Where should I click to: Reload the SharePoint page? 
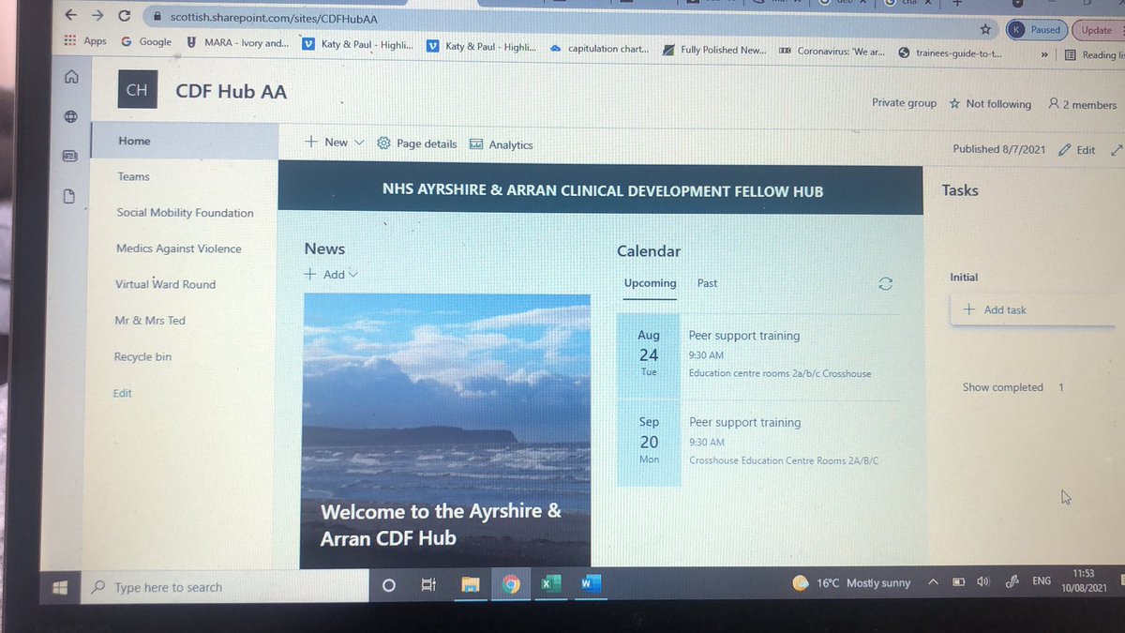(x=126, y=17)
